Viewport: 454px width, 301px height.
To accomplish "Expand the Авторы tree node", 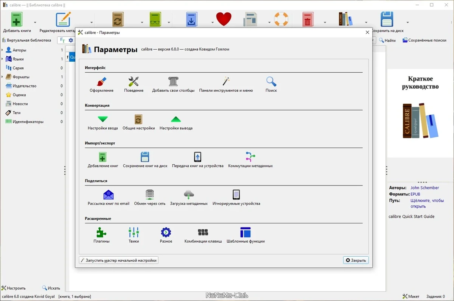I will pyautogui.click(x=2, y=50).
